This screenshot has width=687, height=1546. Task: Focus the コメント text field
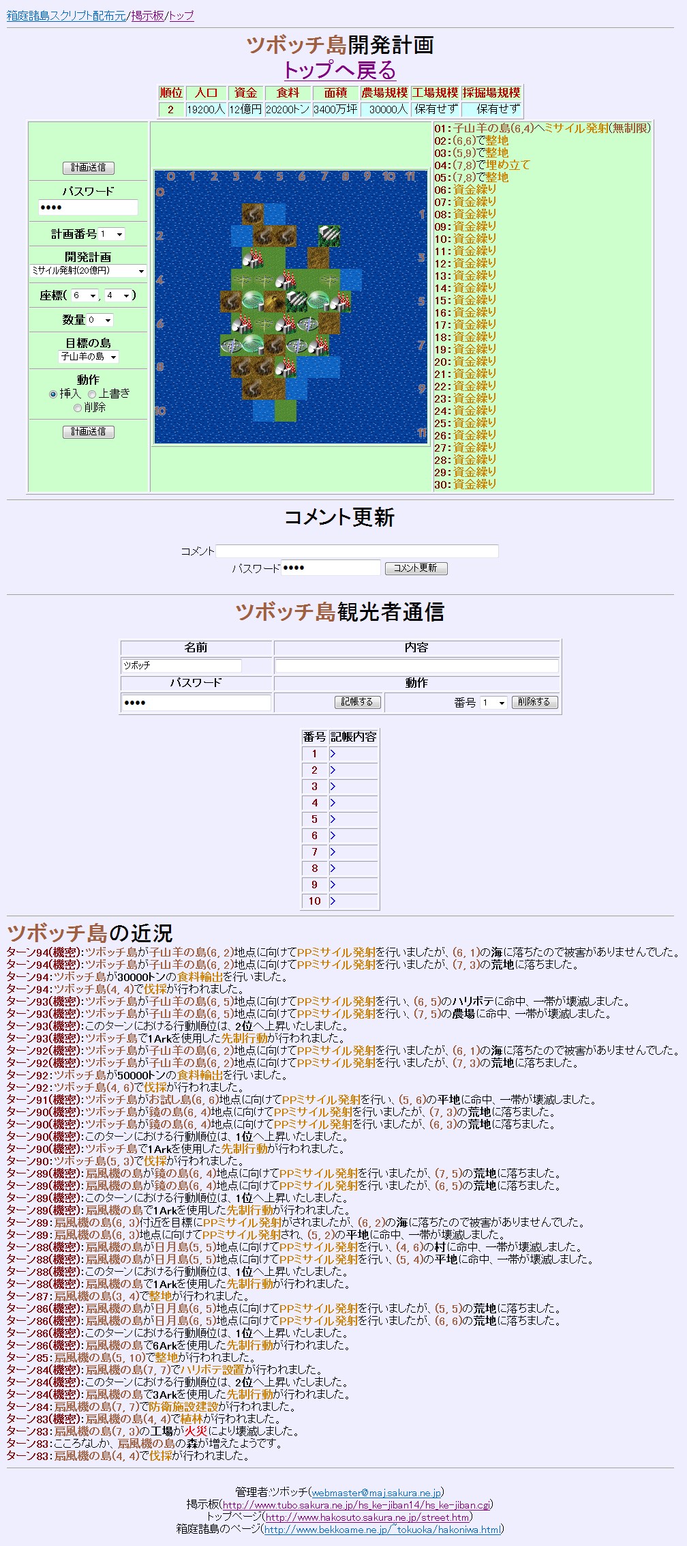pos(357,551)
